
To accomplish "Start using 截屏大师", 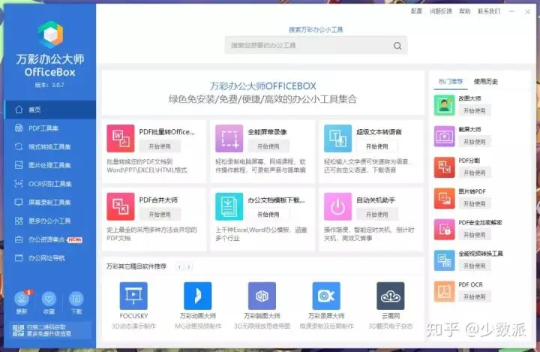I will [475, 142].
